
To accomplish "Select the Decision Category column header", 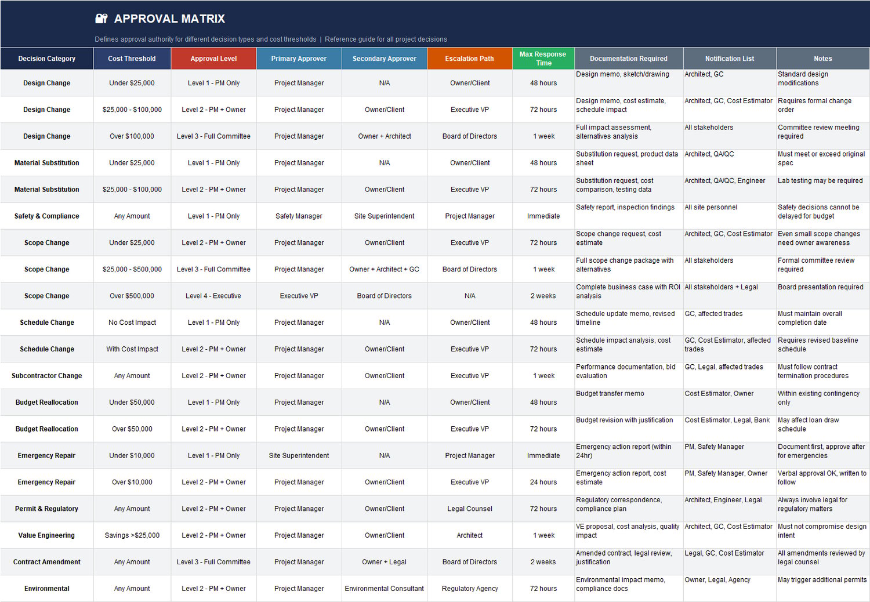I will point(46,58).
